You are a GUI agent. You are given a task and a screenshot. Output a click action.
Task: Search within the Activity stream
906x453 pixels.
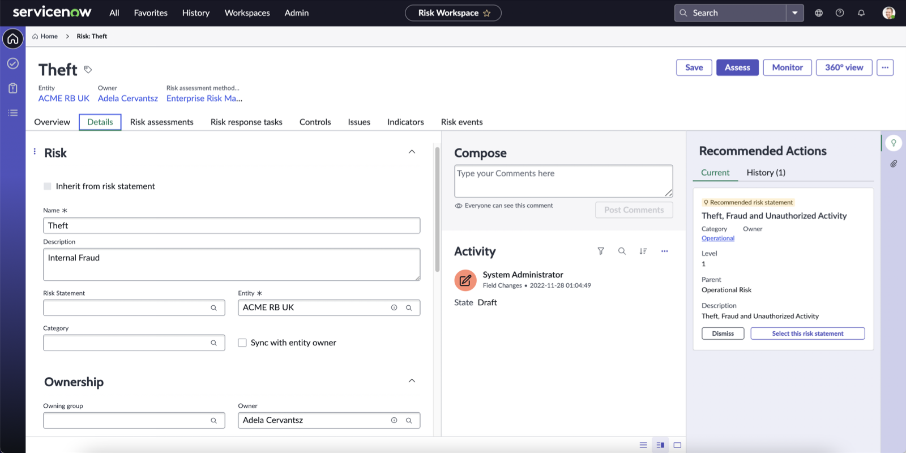[622, 251]
